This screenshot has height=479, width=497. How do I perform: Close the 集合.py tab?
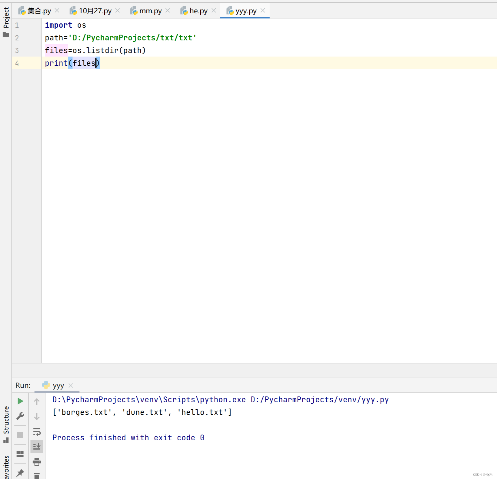[57, 11]
